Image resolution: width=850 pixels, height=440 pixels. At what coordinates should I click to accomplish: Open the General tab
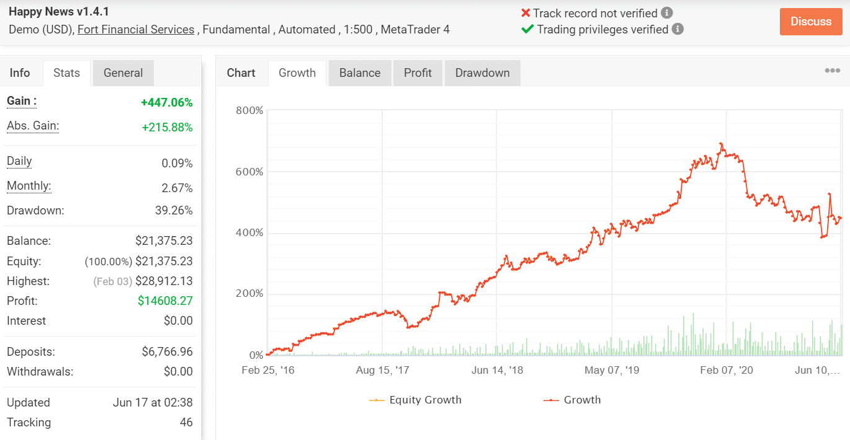pos(123,73)
